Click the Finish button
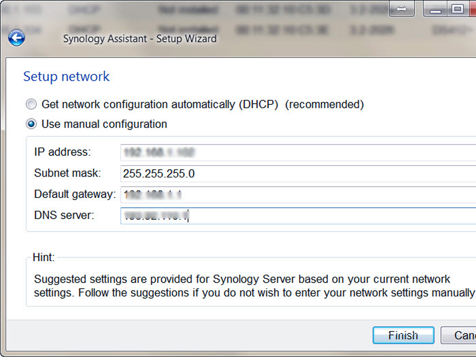The image size is (476, 357). pyautogui.click(x=403, y=336)
